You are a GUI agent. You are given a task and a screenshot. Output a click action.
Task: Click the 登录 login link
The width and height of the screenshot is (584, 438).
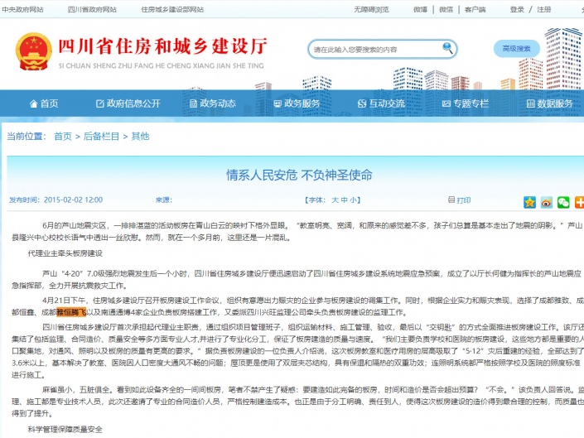[517, 9]
